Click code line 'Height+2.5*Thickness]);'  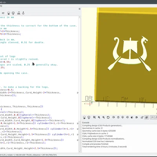[40, 148]
